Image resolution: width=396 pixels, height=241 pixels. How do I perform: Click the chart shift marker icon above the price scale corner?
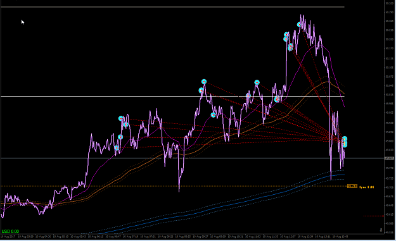point(381,230)
